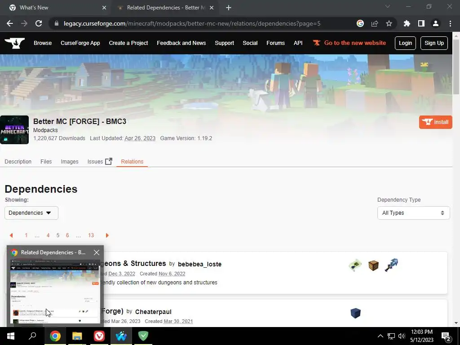460x345 pixels.
Task: Jump to page 1
Action: click(x=26, y=235)
